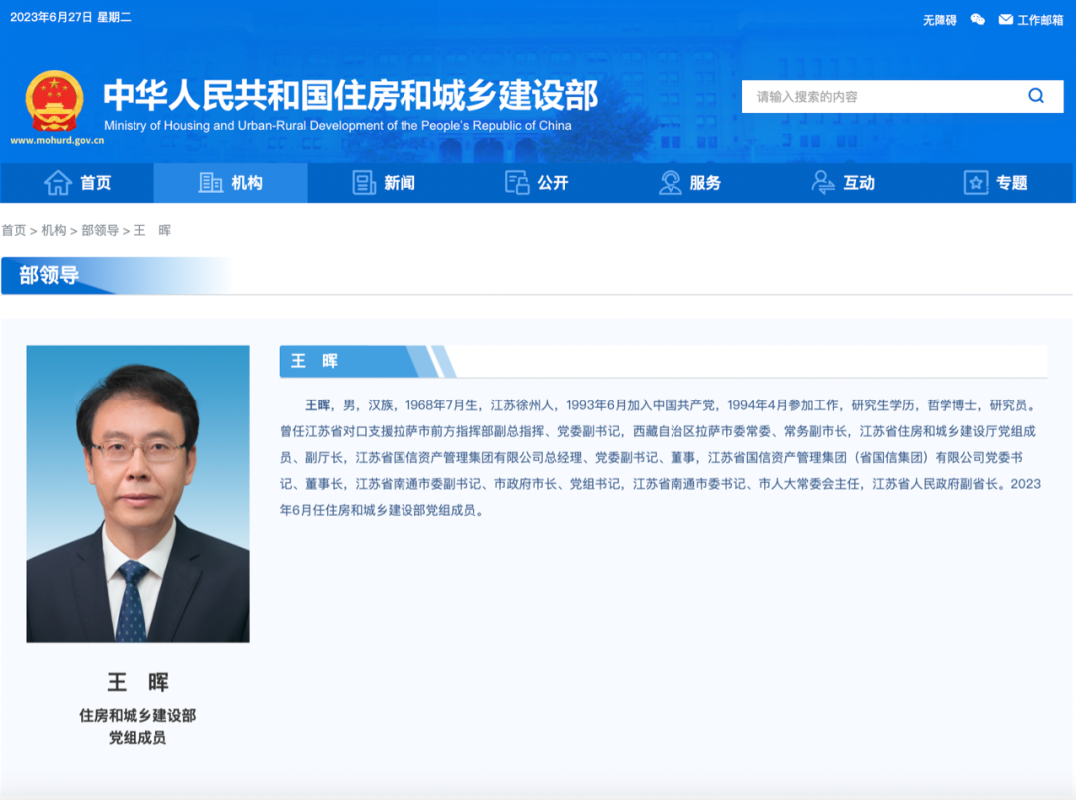
Task: Click 首页 in the breadcrumb trail
Action: [x=14, y=231]
